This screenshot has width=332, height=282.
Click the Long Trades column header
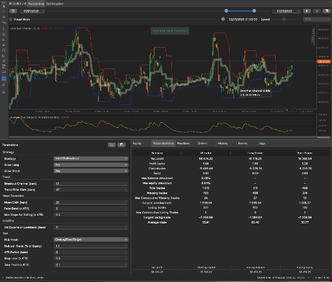tap(255, 153)
